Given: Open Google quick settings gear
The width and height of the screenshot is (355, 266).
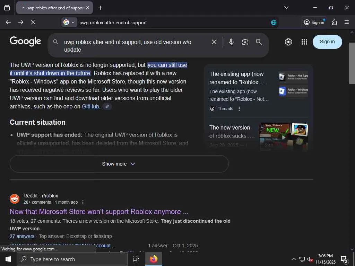Looking at the screenshot, I should pyautogui.click(x=288, y=42).
